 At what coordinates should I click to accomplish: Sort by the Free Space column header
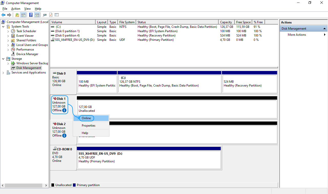(243, 22)
